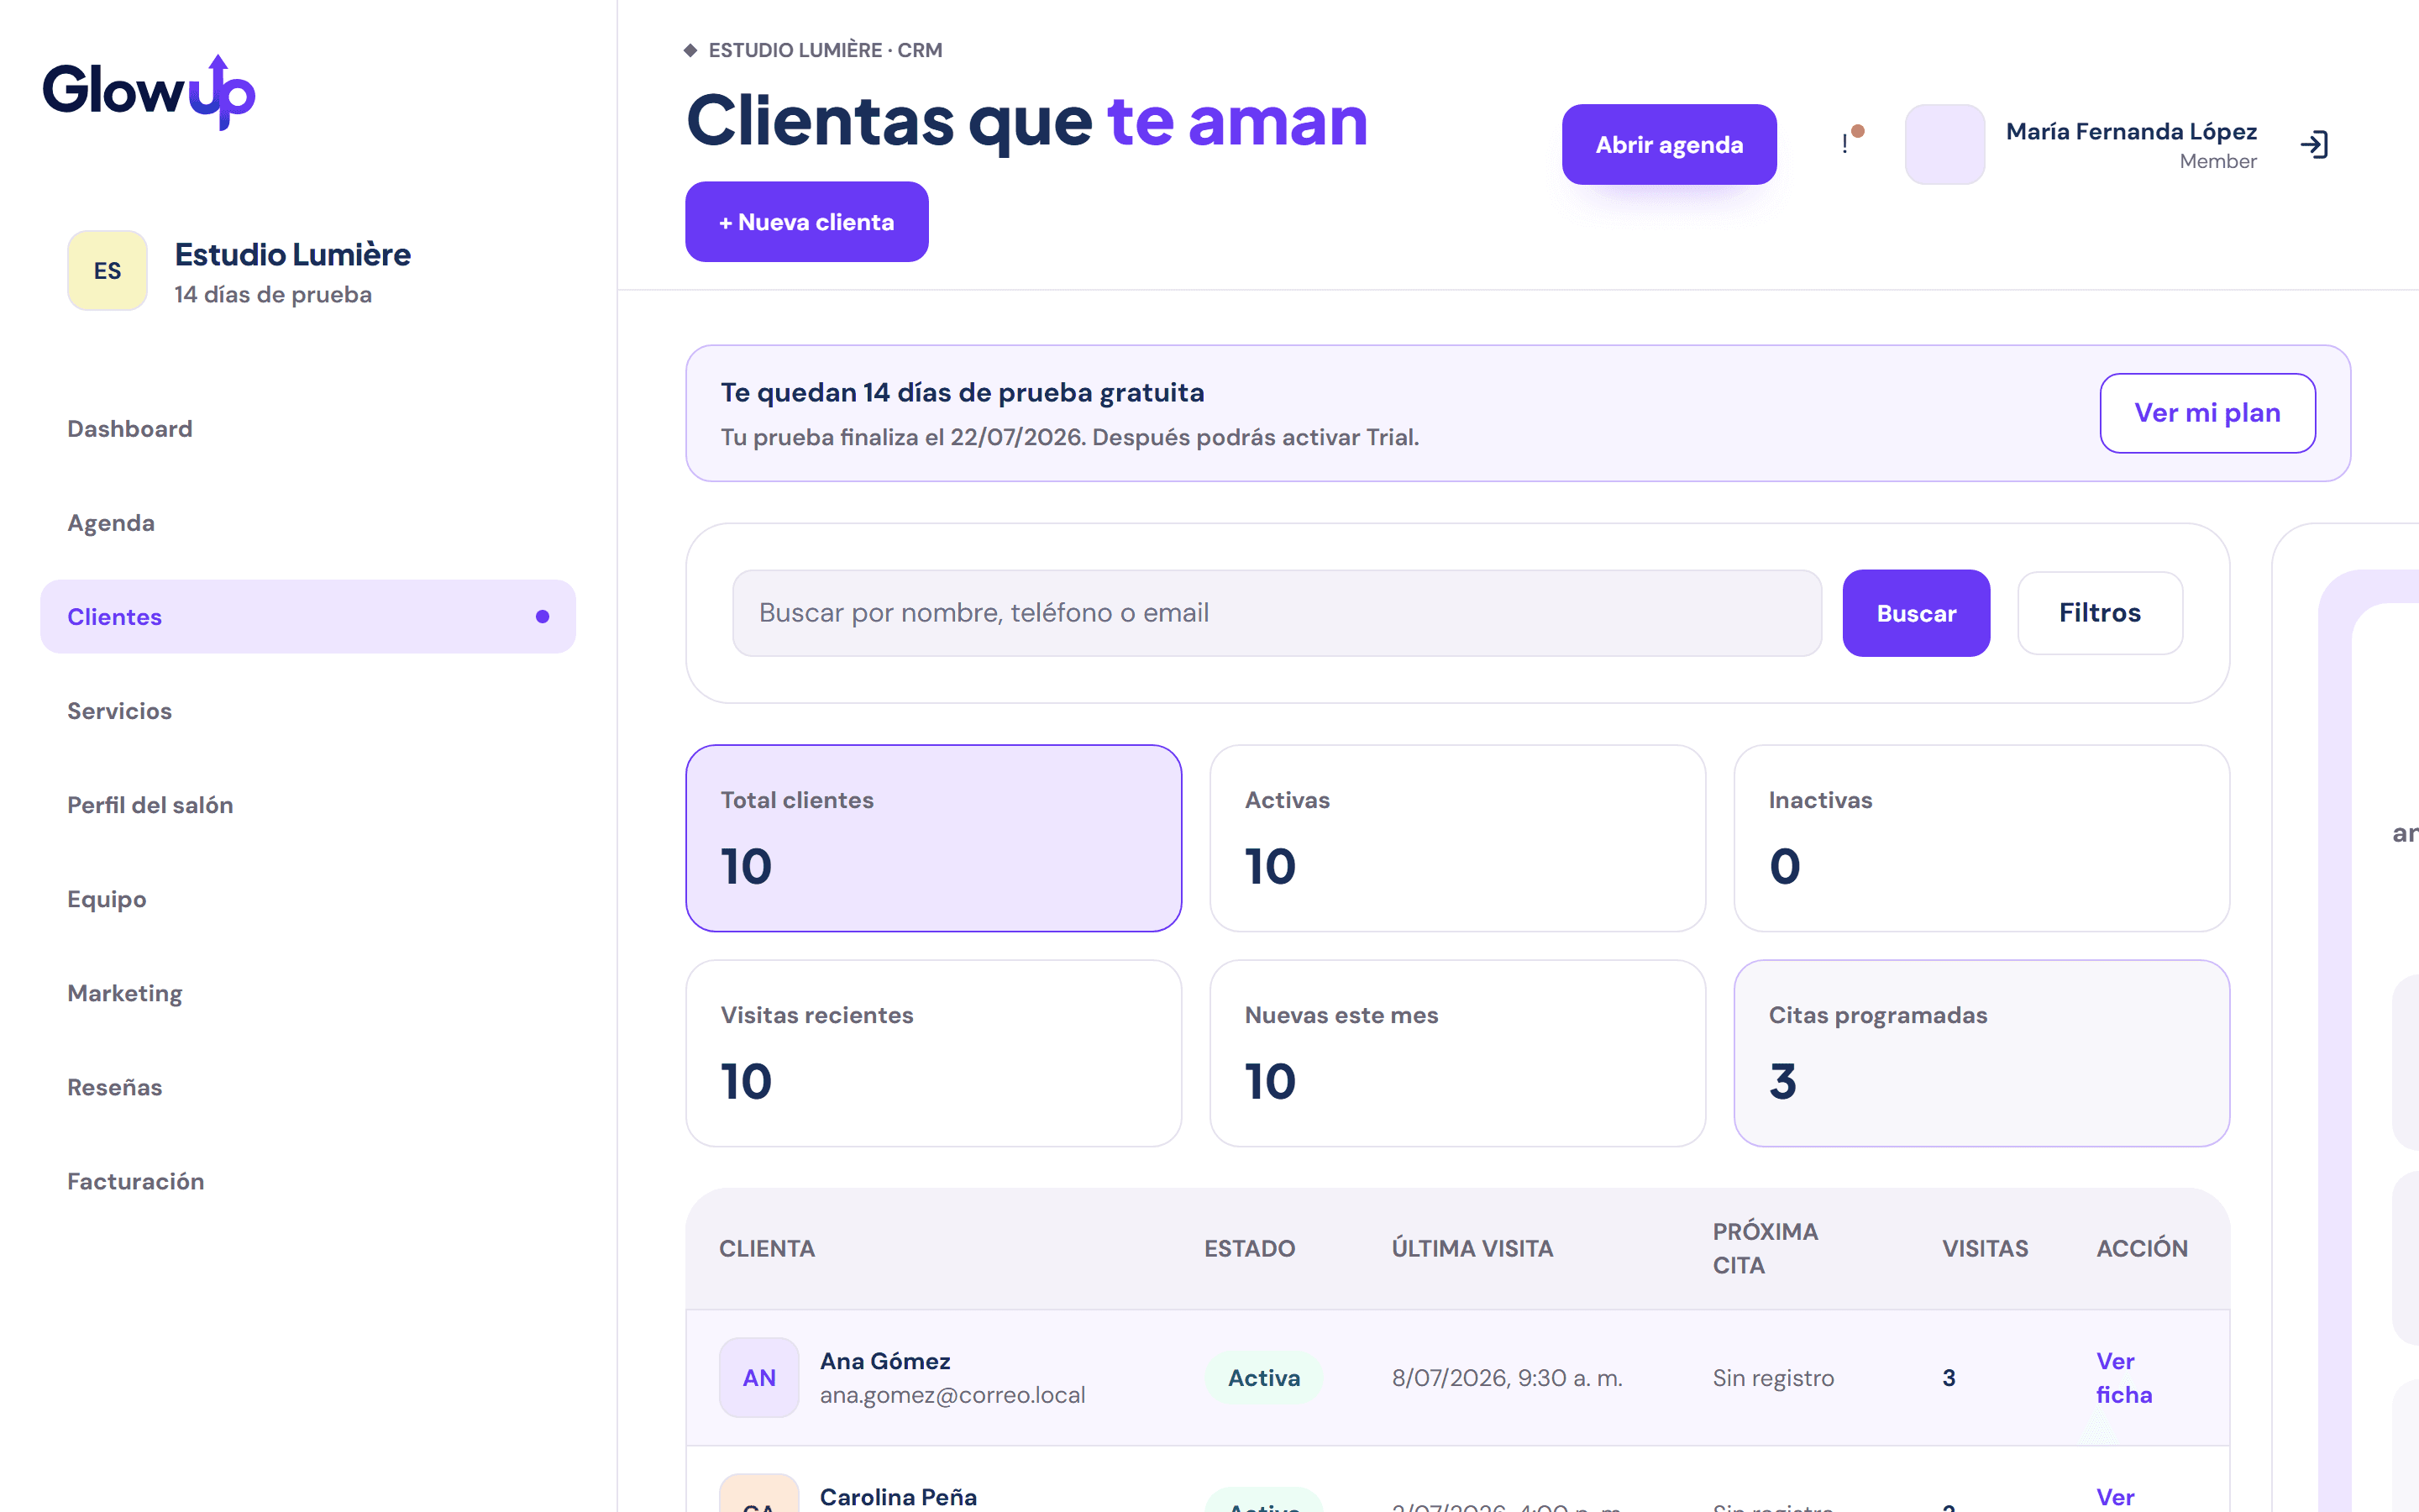Go to Agenda in sidebar

[x=308, y=523]
